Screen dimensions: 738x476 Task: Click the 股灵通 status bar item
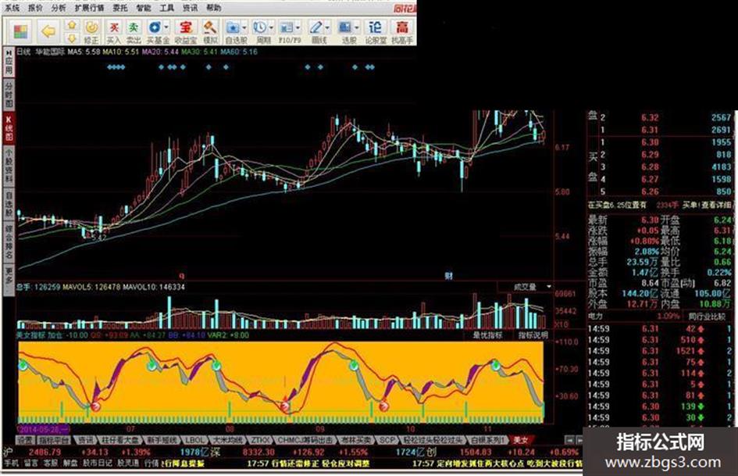click(x=128, y=463)
